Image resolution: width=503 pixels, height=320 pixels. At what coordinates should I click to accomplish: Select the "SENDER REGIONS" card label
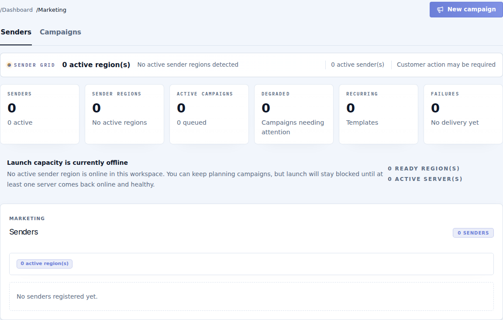(x=117, y=94)
